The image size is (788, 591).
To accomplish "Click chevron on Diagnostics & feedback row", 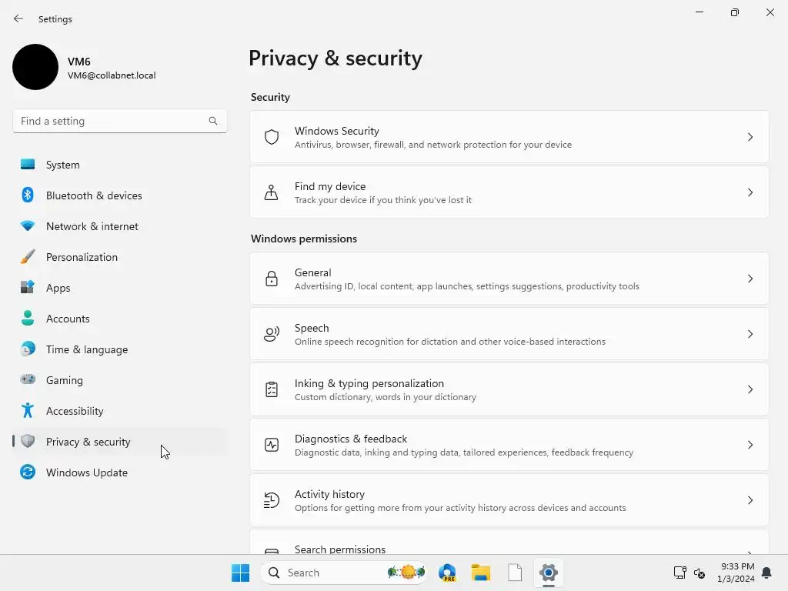I will [x=750, y=445].
